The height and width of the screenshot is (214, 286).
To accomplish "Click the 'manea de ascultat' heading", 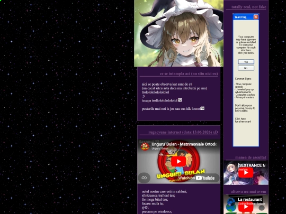I will 251,157.
